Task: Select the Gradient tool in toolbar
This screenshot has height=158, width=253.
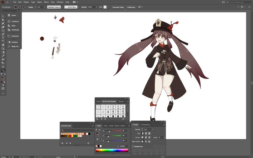Action: pos(3,52)
